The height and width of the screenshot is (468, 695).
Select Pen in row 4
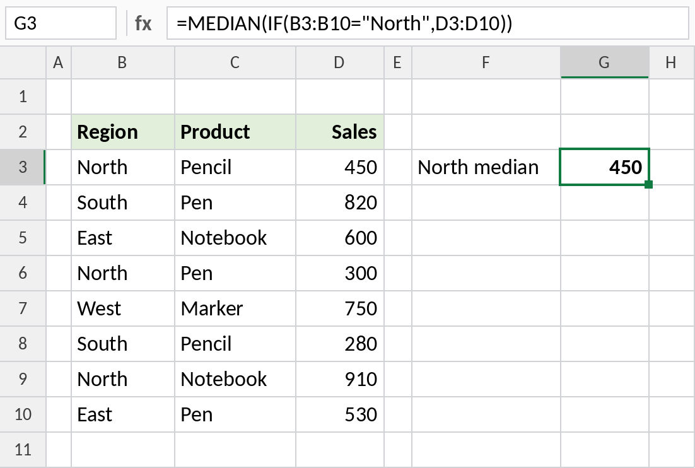pyautogui.click(x=235, y=202)
